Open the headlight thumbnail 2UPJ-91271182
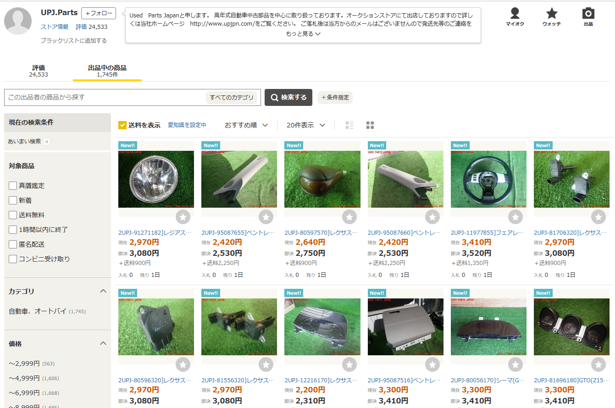Viewport: 615px width, 408px height. tap(156, 179)
